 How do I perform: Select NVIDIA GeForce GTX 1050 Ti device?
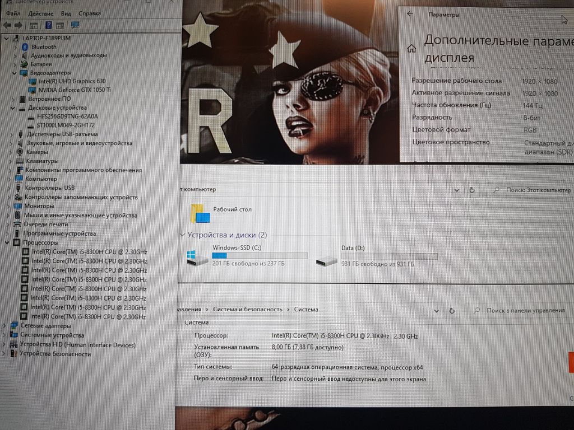(x=75, y=90)
